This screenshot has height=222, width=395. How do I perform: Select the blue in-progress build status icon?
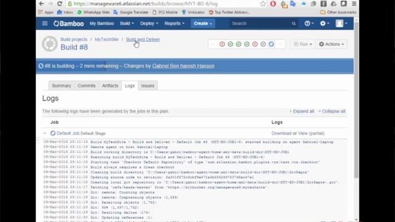272,44
